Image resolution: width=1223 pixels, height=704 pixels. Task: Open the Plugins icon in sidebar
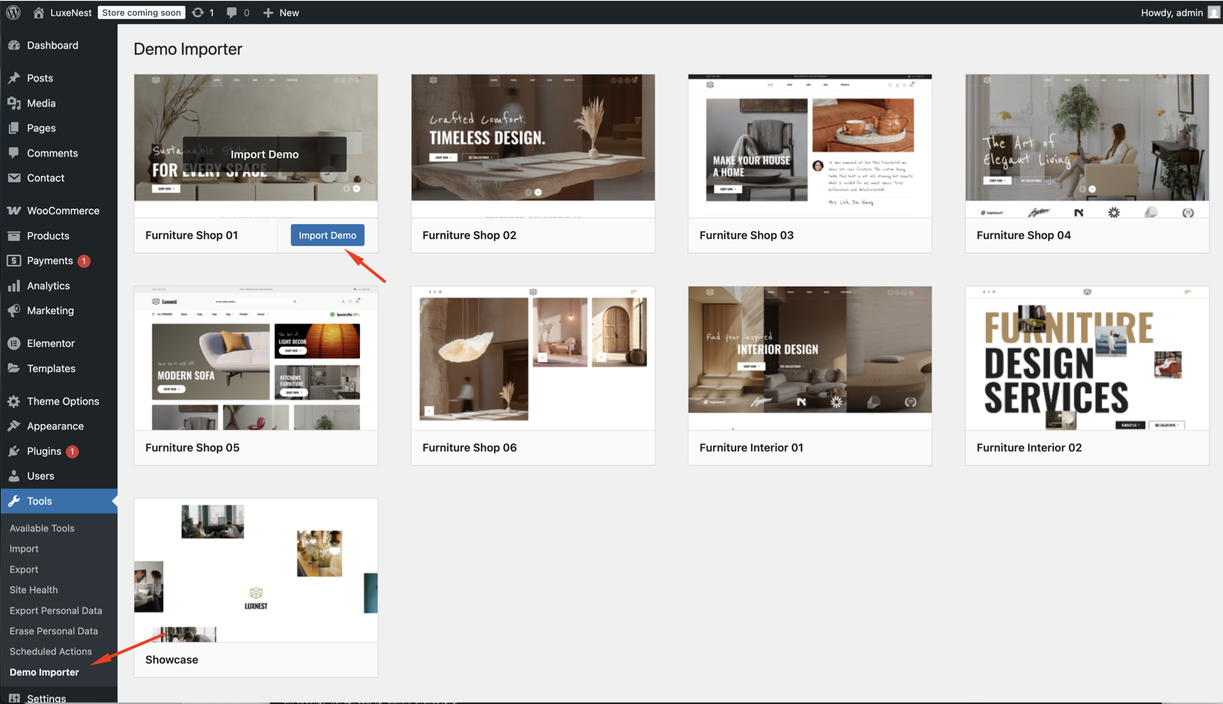[14, 452]
